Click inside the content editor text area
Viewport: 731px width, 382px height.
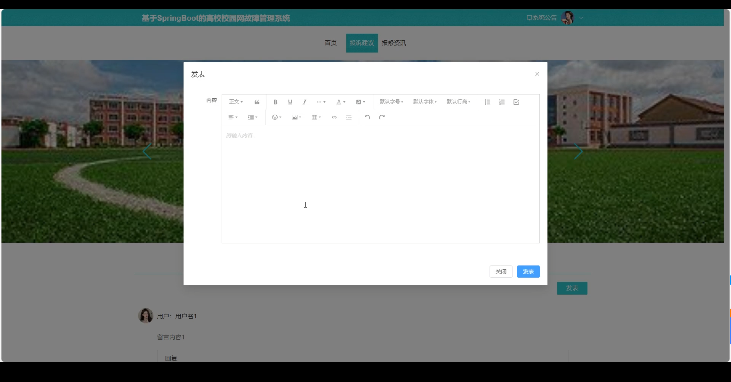380,184
